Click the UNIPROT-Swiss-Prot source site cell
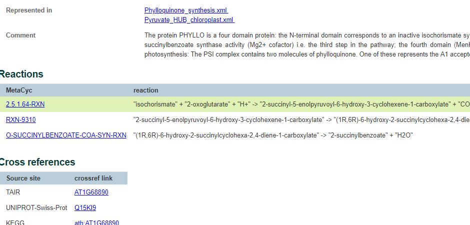The width and height of the screenshot is (470, 225). [36, 207]
